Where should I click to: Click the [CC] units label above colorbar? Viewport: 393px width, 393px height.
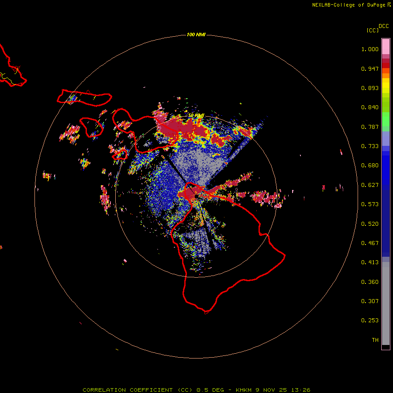[x=372, y=30]
